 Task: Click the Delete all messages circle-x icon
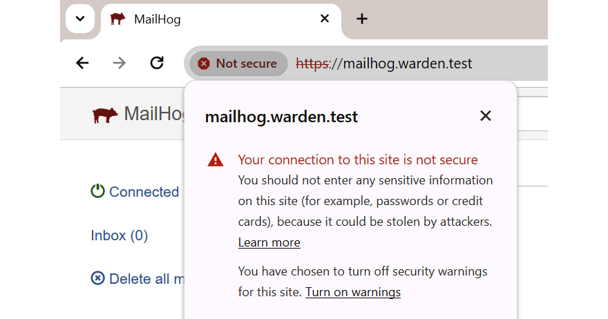[97, 278]
